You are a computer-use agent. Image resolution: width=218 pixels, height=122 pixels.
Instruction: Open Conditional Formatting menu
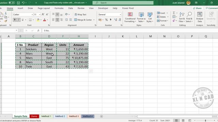pyautogui.click(x=130, y=17)
